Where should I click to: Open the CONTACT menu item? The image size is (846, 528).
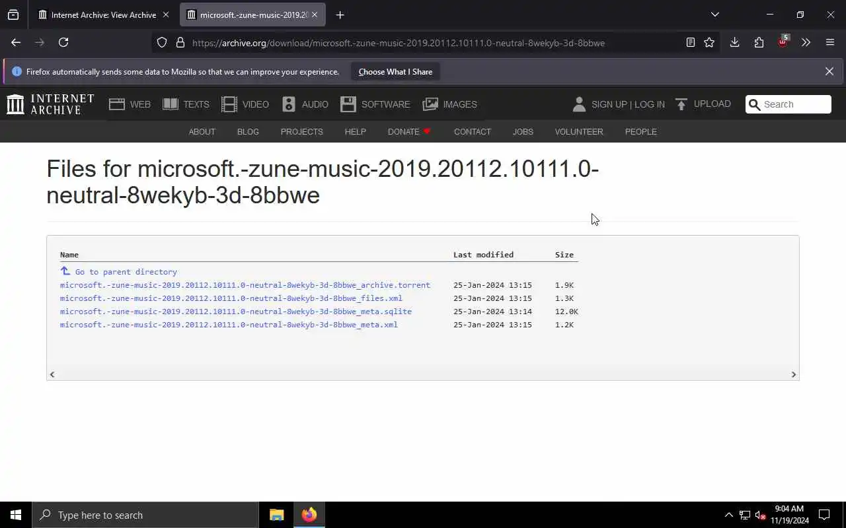point(472,132)
